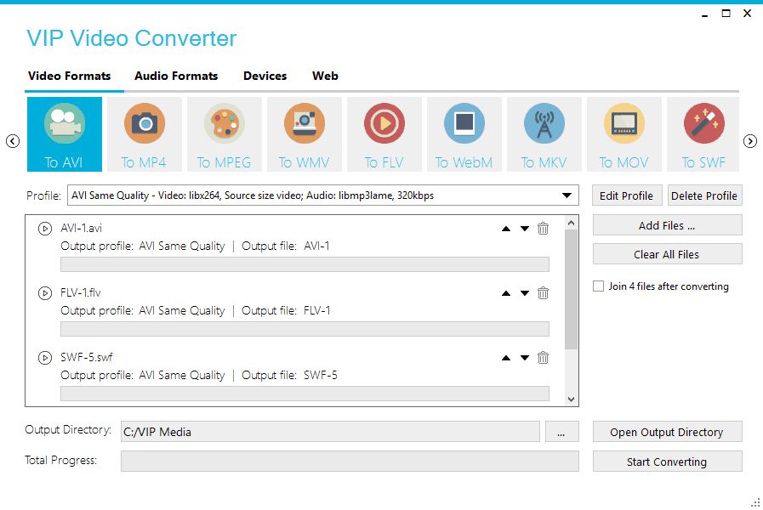Image resolution: width=763 pixels, height=510 pixels.
Task: Move SWF-5.swf up in the list
Action: click(506, 358)
